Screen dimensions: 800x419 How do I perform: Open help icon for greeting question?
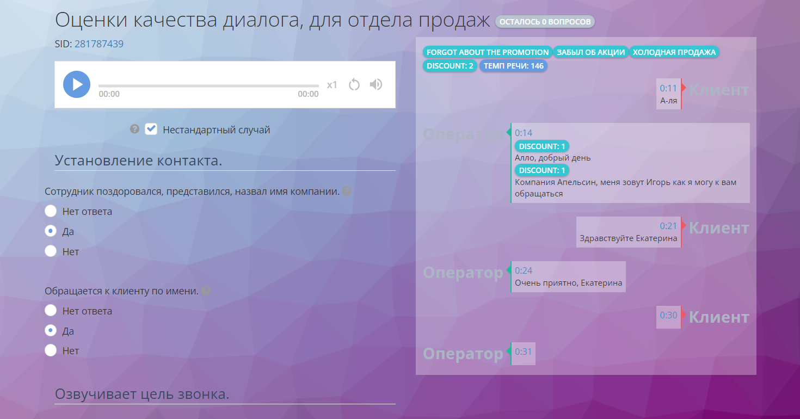coord(347,192)
